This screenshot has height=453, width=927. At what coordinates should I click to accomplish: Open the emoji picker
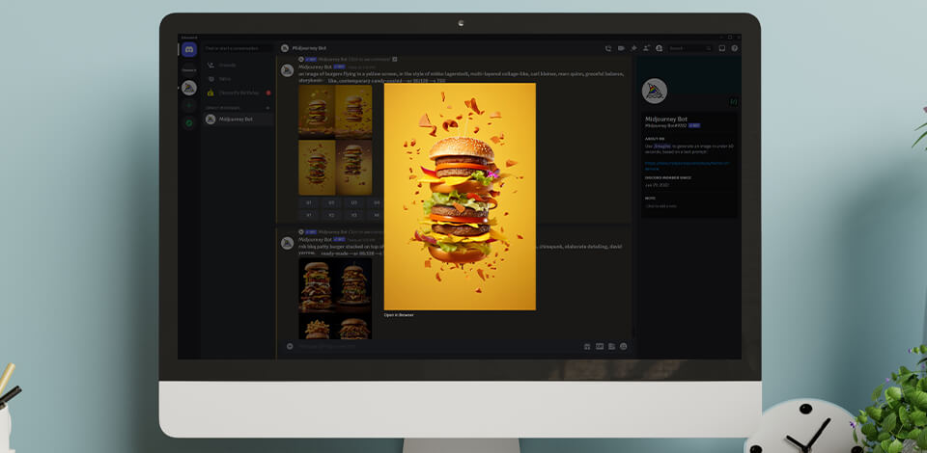(623, 346)
